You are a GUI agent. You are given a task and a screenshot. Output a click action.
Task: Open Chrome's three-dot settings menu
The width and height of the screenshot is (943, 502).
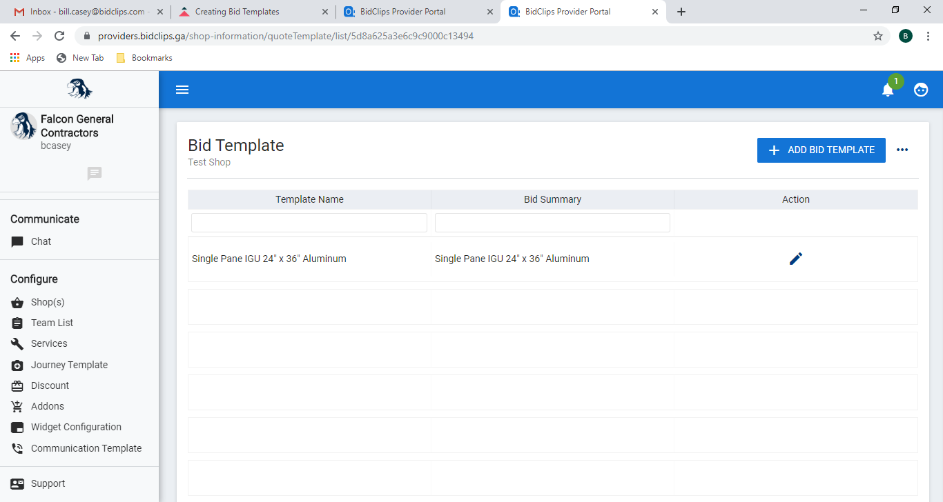[x=929, y=36]
